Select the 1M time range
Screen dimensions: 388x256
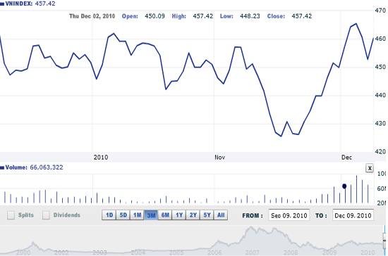[137, 215]
